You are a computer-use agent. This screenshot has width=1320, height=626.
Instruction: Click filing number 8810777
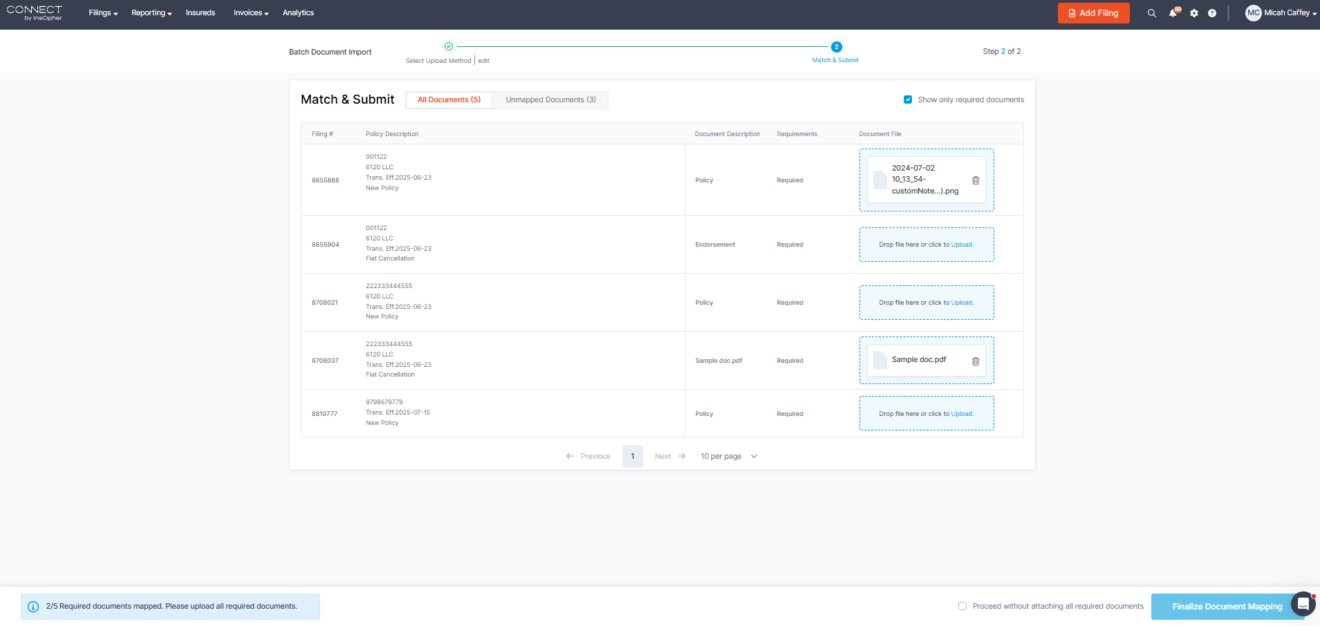[324, 414]
